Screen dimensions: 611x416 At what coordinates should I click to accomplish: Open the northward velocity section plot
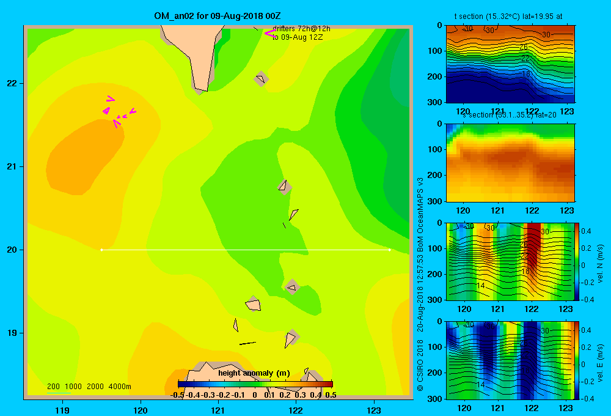click(510, 261)
